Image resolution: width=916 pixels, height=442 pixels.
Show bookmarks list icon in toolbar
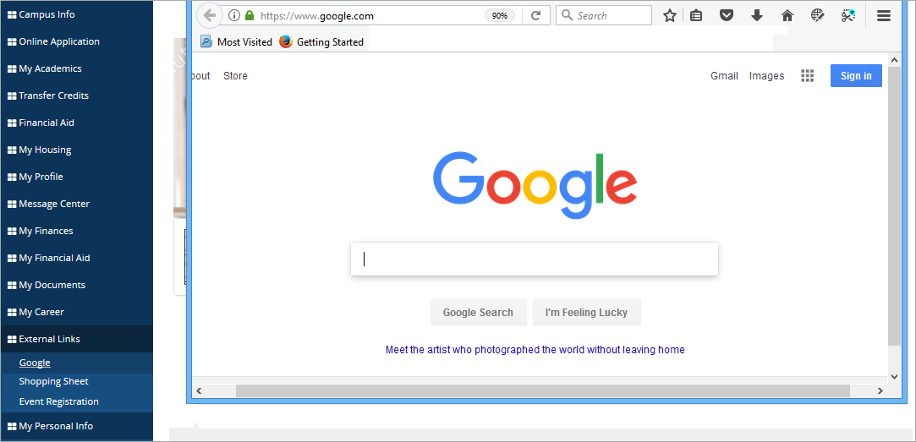click(x=696, y=16)
